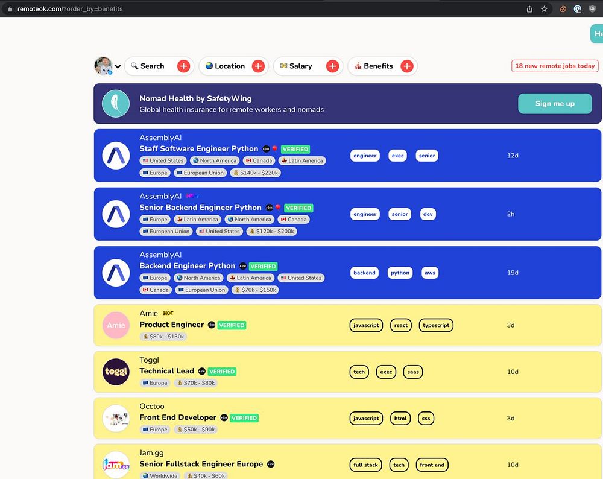Click VERIFIED badge on Senior Backend Engineer Python
This screenshot has width=603, height=479.
tap(298, 208)
